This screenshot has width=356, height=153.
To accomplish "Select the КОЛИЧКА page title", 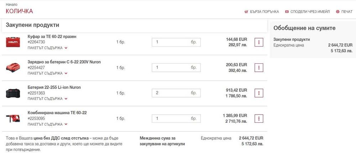I will click(19, 11).
